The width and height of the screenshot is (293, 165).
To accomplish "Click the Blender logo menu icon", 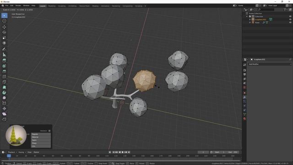I will 3,6.
